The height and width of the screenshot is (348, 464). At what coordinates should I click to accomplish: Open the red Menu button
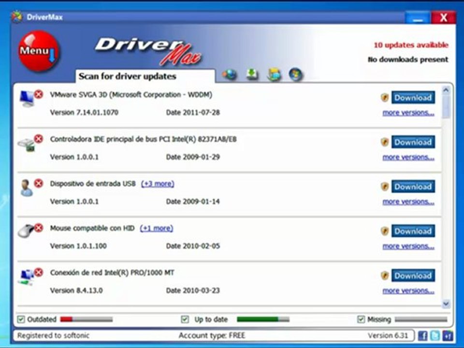click(x=39, y=51)
